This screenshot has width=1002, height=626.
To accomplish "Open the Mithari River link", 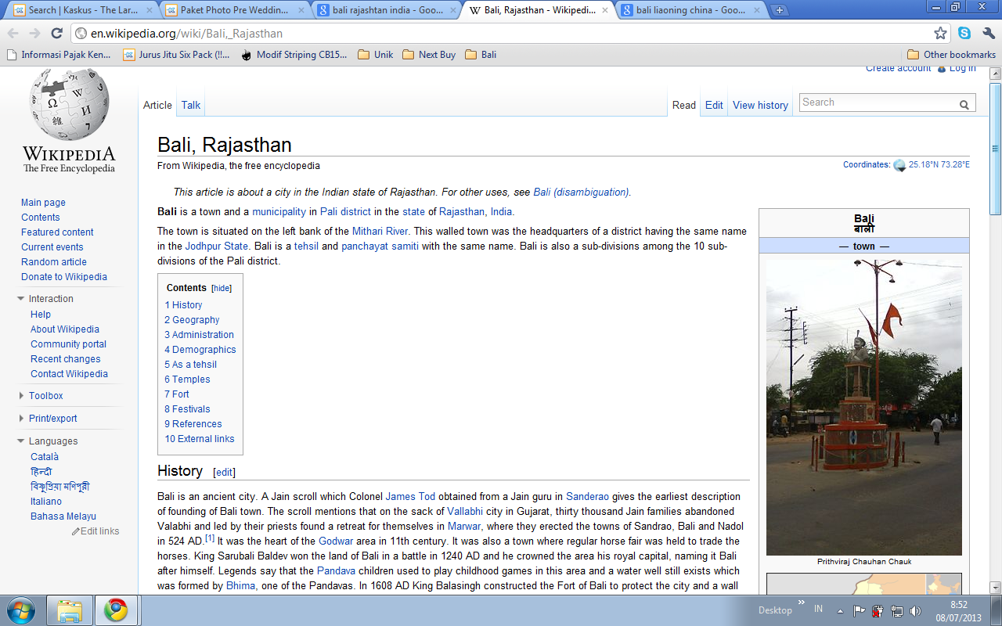I will coord(380,232).
